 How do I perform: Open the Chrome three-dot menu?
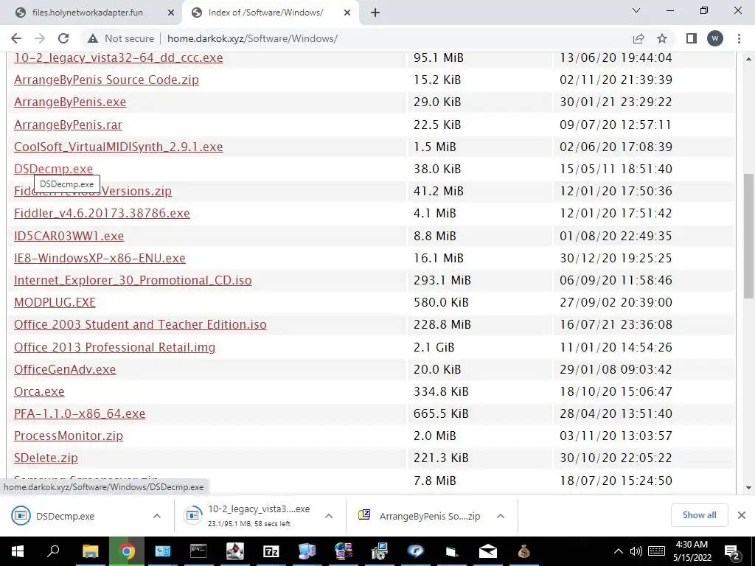coord(739,38)
